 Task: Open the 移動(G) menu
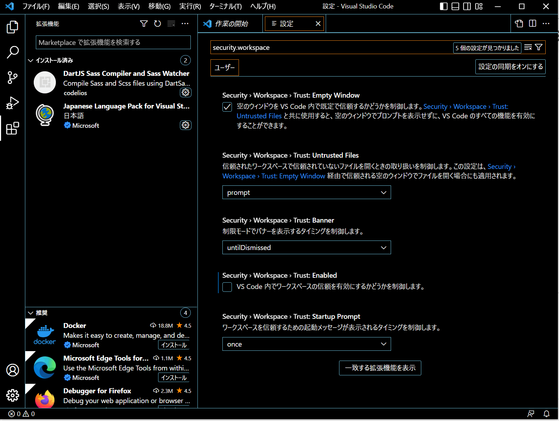159,6
